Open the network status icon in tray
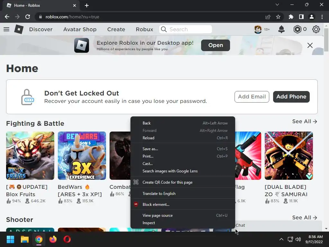 [x=290, y=239]
